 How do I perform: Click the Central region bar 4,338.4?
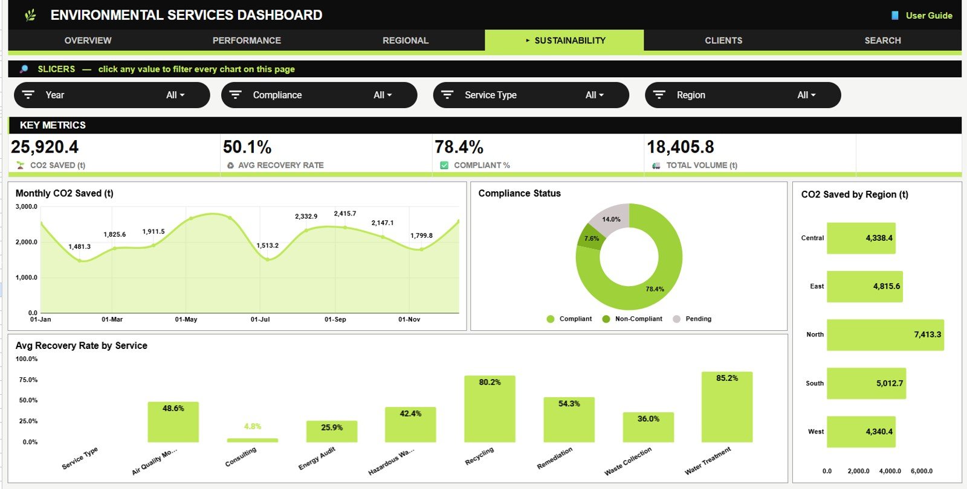click(x=861, y=238)
